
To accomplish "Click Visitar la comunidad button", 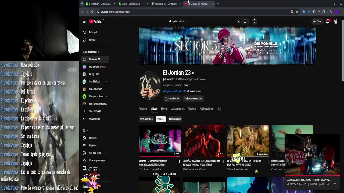I will (x=193, y=99).
